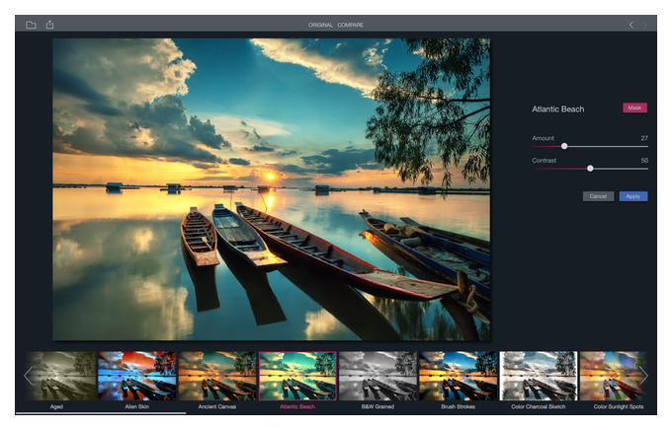The height and width of the screenshot is (430, 672).
Task: Select the B&W Grained filter thumbnail
Action: [x=378, y=376]
